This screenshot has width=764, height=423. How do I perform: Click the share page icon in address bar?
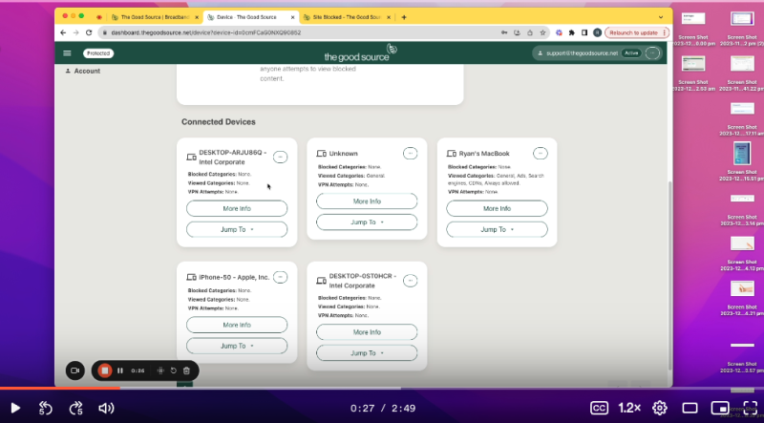530,32
